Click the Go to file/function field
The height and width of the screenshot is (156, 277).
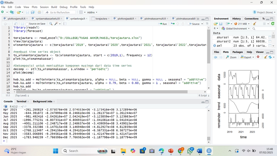pyautogui.click(x=60, y=12)
